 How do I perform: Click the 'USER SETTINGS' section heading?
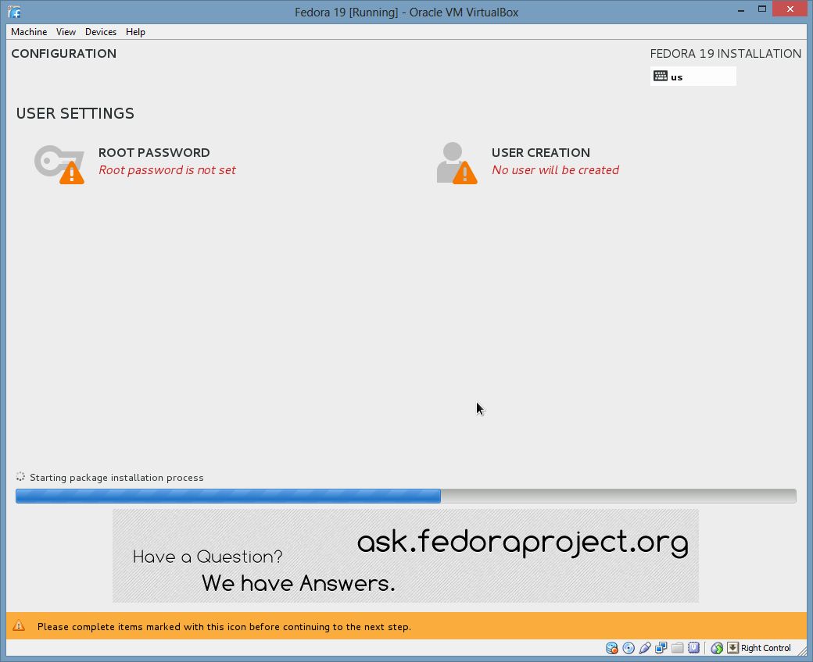[x=75, y=113]
